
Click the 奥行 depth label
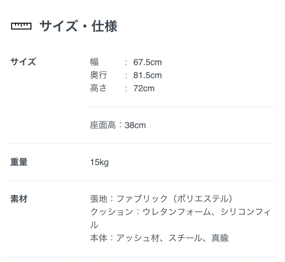98,75
